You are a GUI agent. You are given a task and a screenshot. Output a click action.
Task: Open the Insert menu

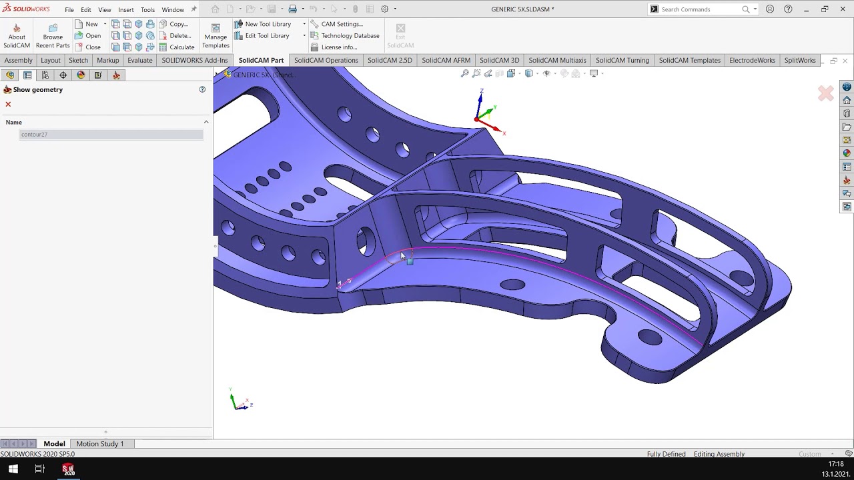126,9
